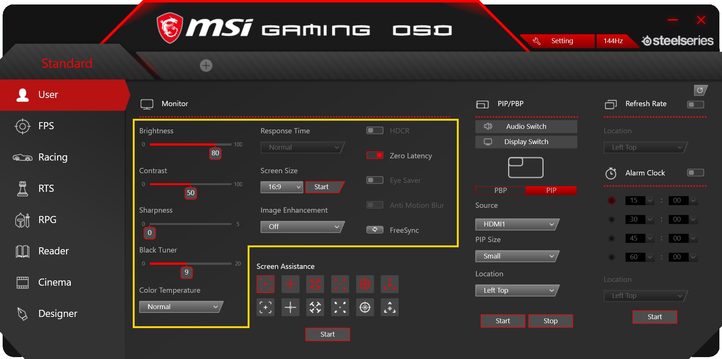Open the 15 minutes alarm dropdown
The height and width of the screenshot is (359, 722).
[x=640, y=200]
